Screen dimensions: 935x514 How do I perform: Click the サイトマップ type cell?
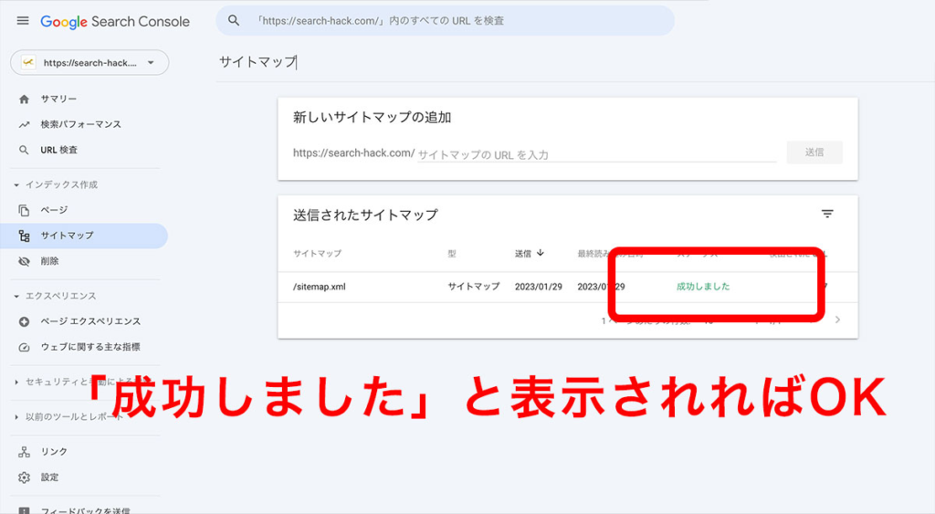(x=474, y=287)
